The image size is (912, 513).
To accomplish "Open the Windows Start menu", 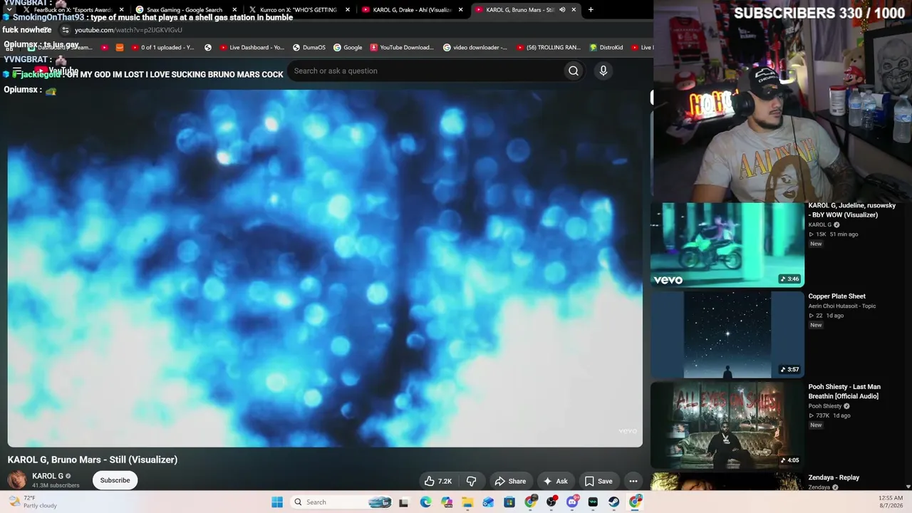I will click(277, 502).
